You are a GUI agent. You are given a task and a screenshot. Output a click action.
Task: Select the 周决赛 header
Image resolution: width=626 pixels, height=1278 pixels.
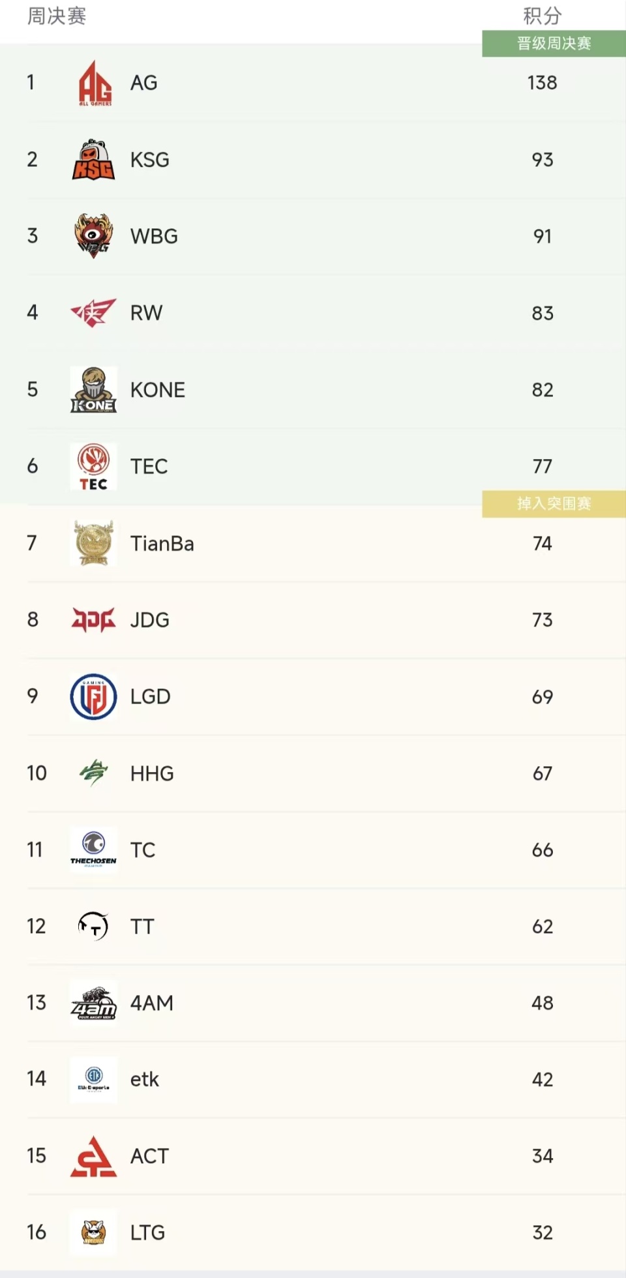pyautogui.click(x=57, y=16)
